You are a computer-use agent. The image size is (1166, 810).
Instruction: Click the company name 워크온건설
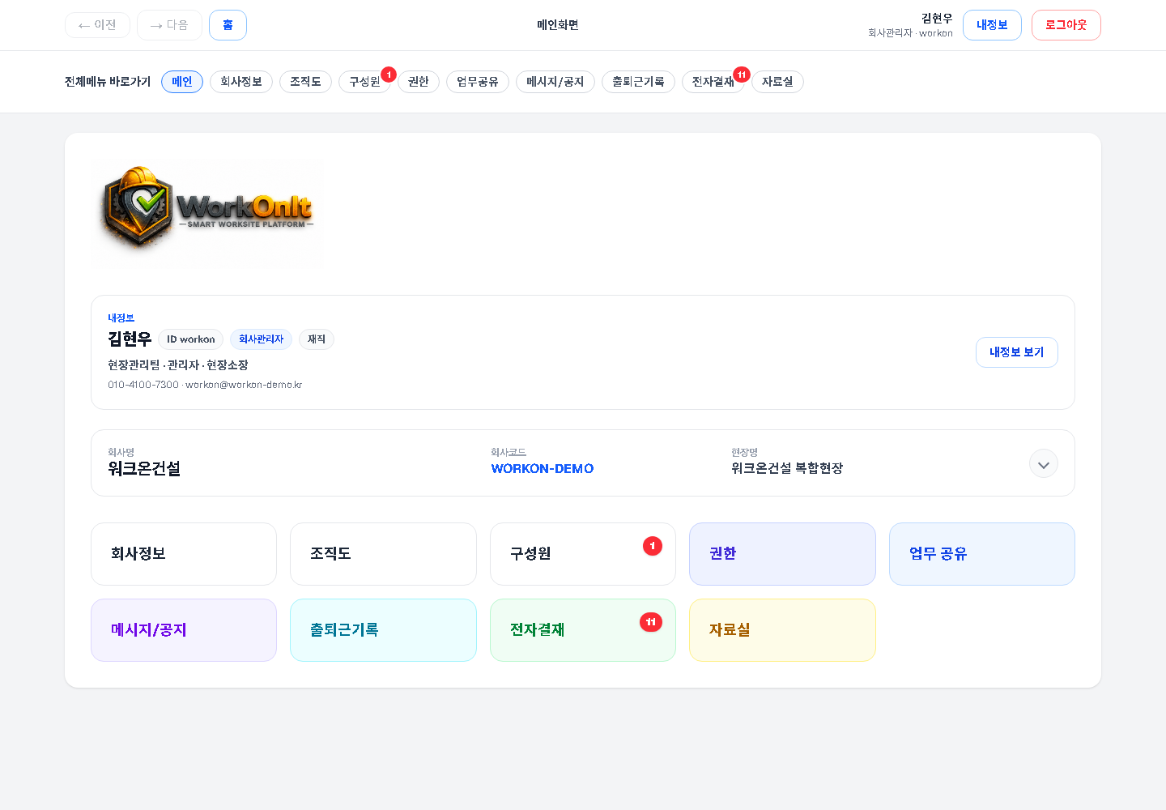pyautogui.click(x=144, y=468)
